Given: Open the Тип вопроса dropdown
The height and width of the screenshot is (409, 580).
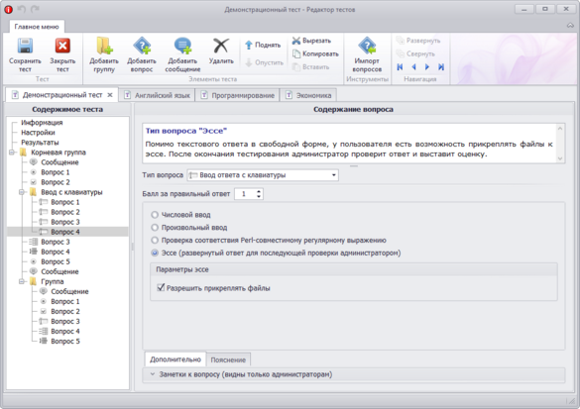Looking at the screenshot, I should pos(334,175).
